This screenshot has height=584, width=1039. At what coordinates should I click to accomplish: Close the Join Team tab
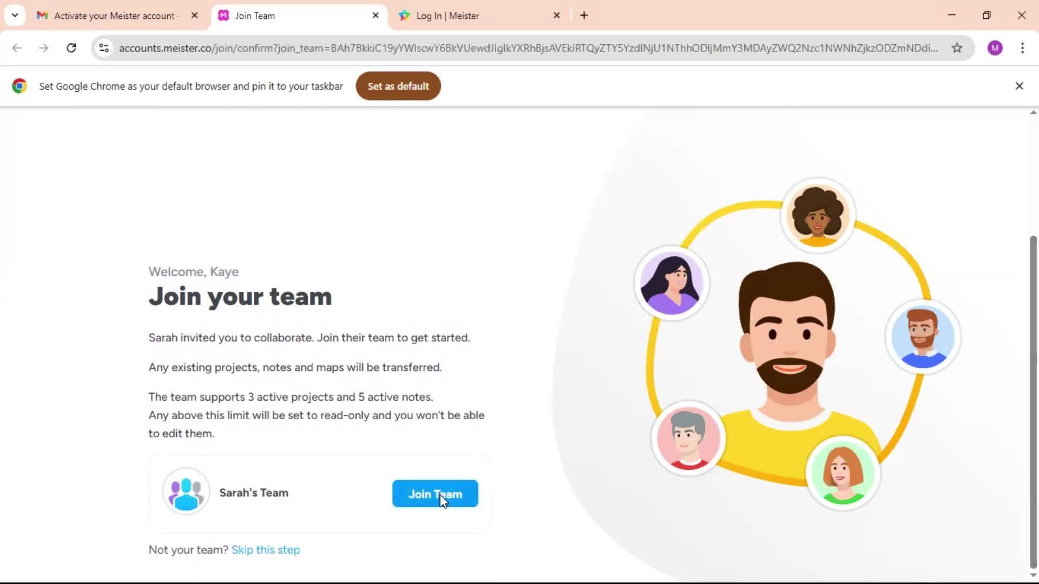(x=376, y=16)
